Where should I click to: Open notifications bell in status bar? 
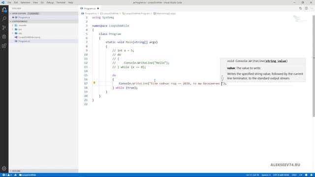[x=312, y=175]
